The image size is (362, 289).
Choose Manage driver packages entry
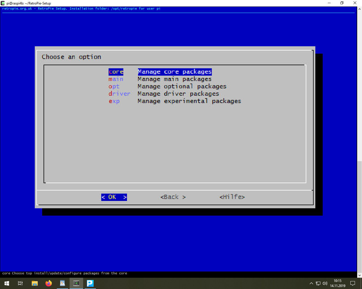[x=164, y=94]
